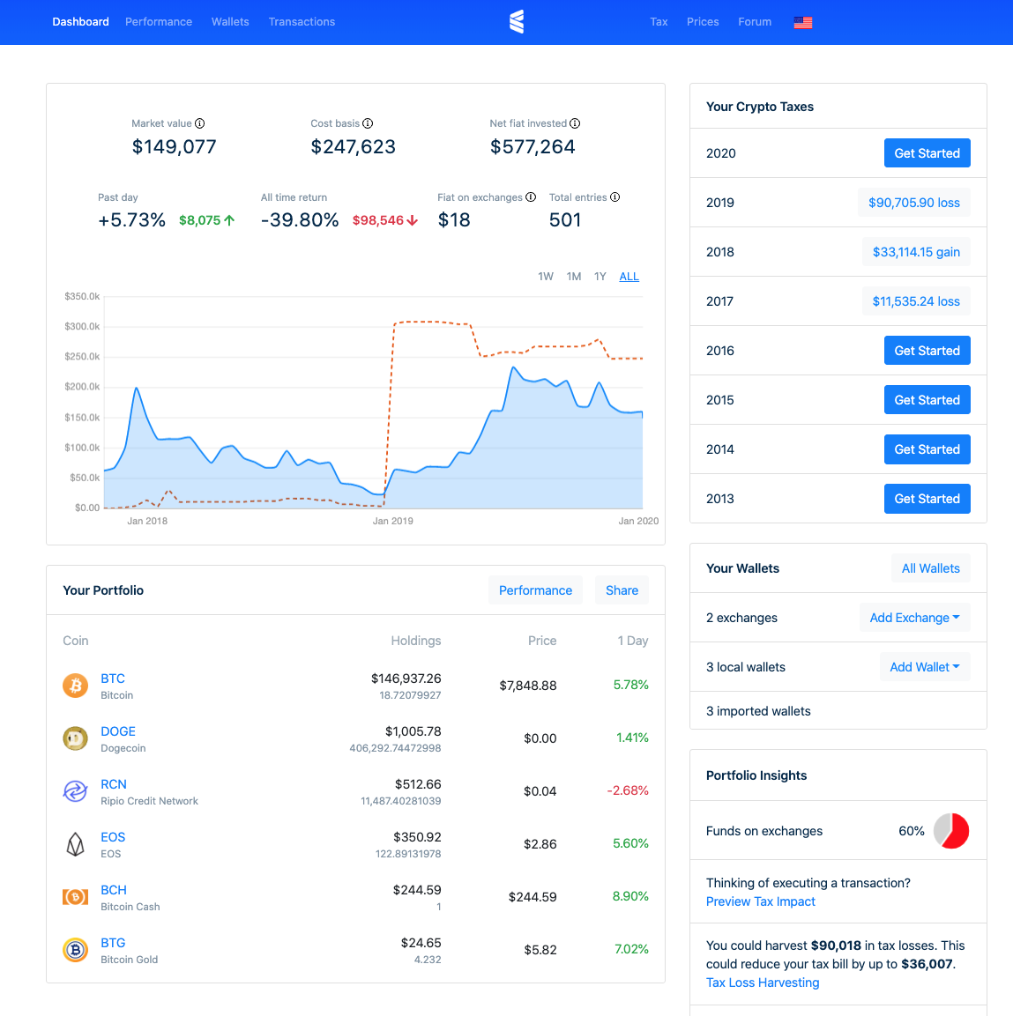
Task: Click the '3 local wallets' label
Action: 745,667
